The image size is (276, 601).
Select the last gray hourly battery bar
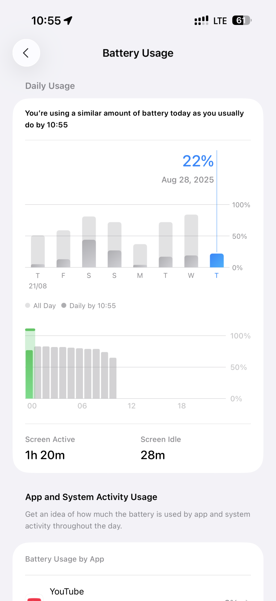[113, 378]
